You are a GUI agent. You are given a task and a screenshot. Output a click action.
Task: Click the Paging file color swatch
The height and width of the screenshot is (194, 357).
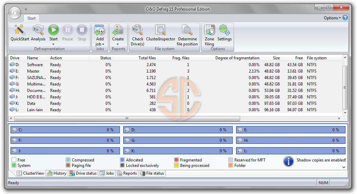(68, 165)
